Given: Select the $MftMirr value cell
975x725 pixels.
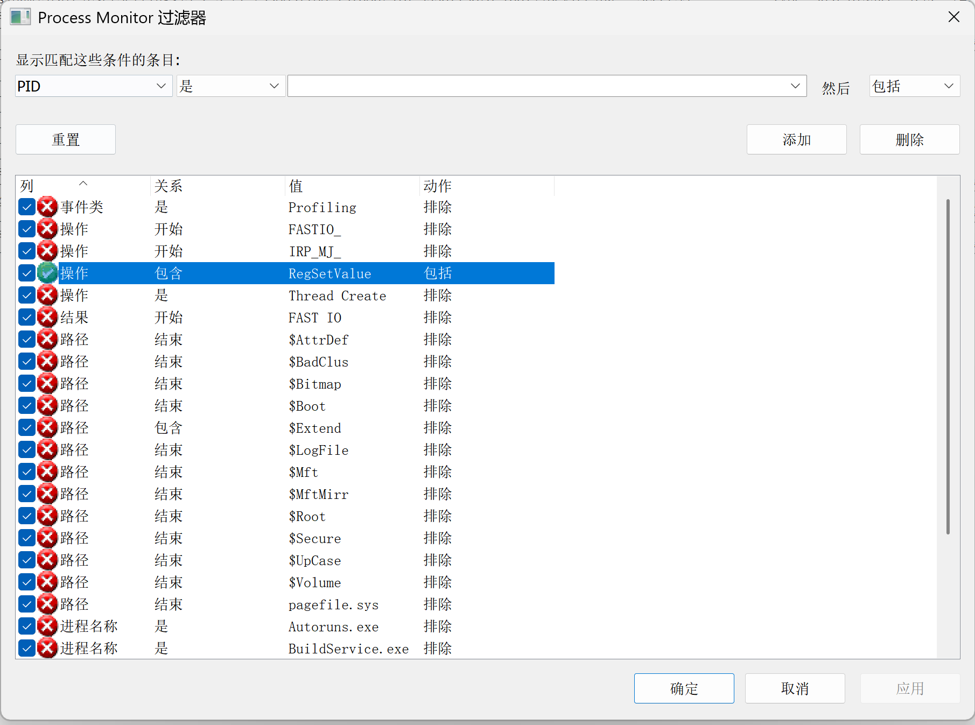Looking at the screenshot, I should pyautogui.click(x=318, y=494).
